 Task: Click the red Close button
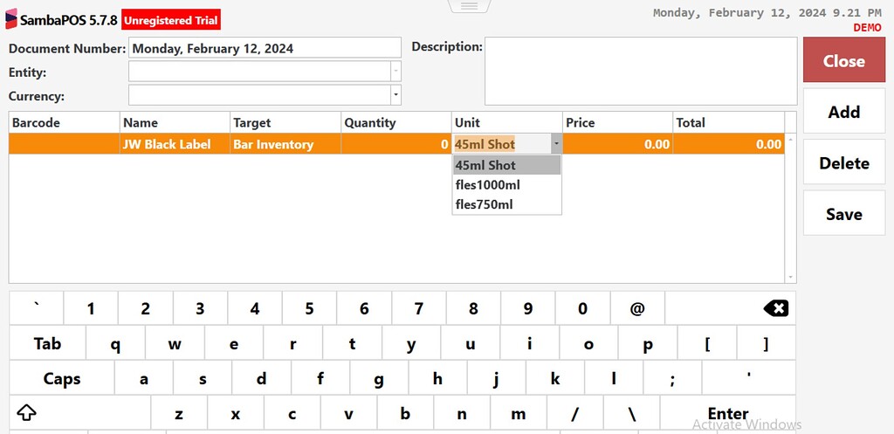[844, 60]
